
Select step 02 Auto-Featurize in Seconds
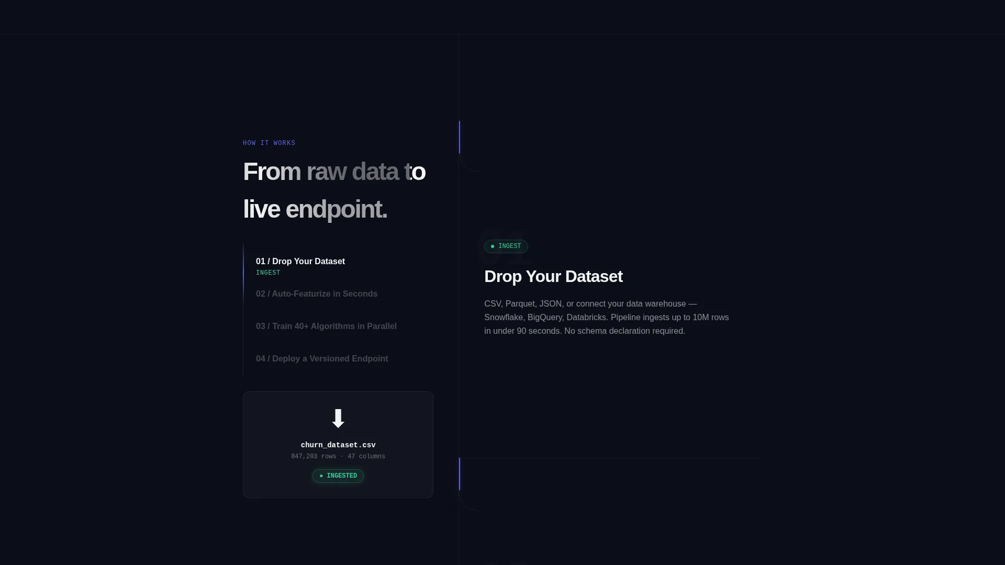click(316, 294)
